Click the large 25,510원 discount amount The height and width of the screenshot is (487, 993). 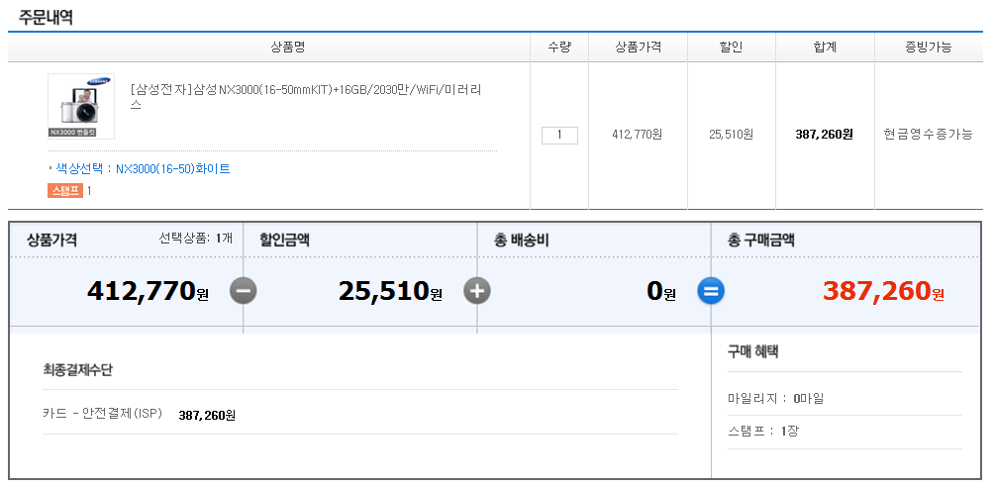tap(390, 291)
